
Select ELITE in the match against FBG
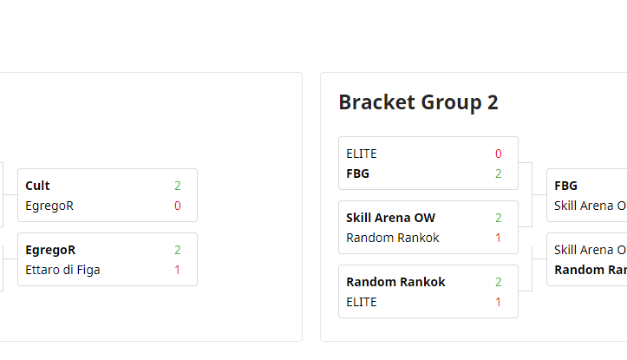coord(362,154)
